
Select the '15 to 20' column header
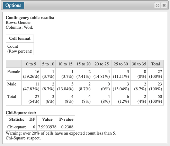[x=83, y=64]
